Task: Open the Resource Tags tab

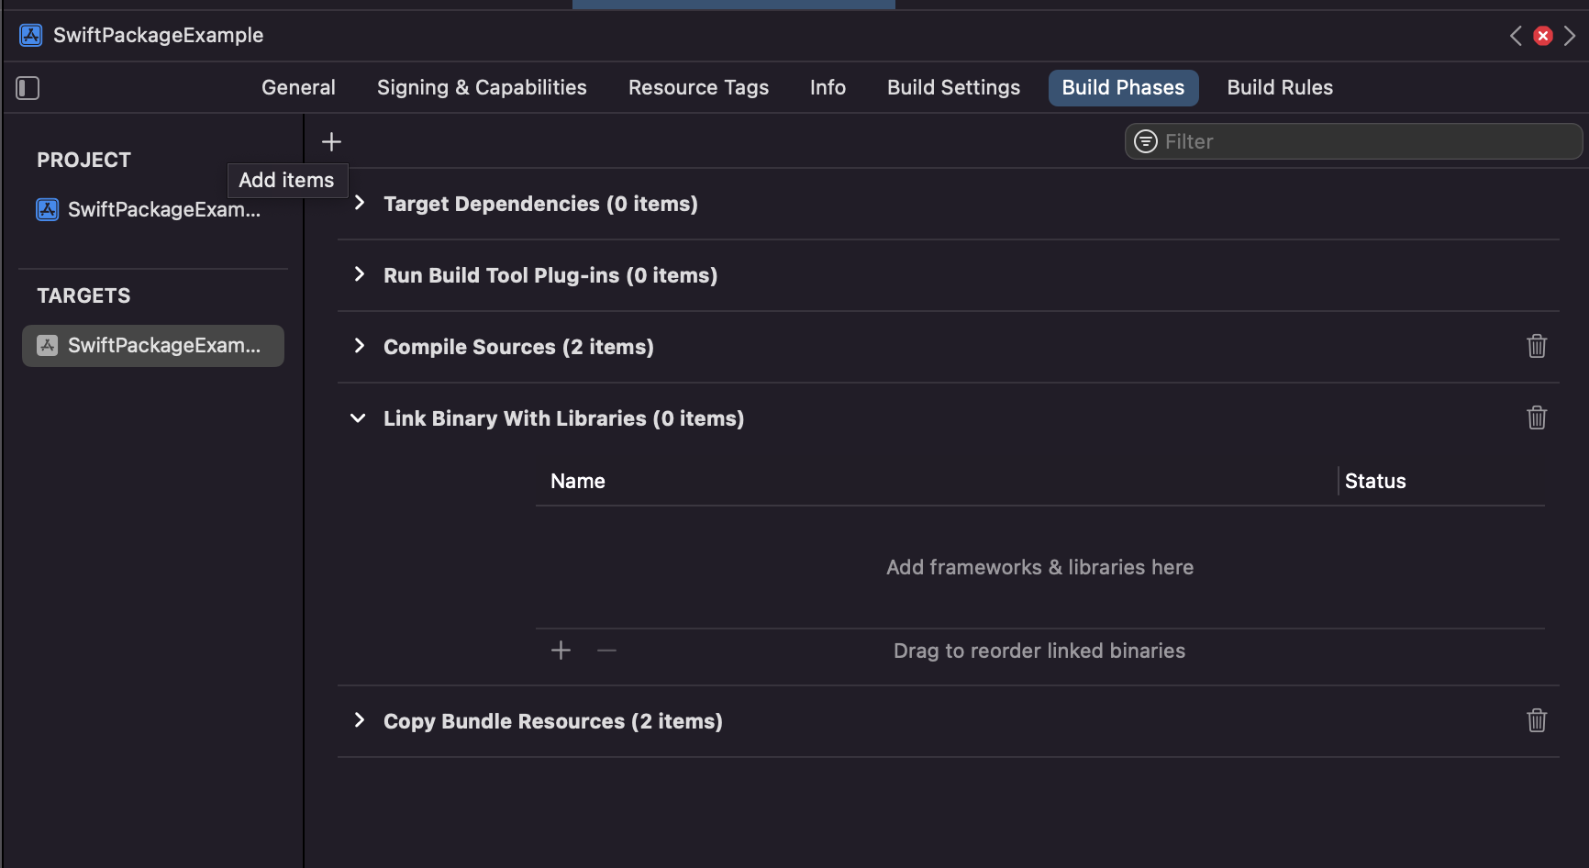Action: click(x=698, y=87)
